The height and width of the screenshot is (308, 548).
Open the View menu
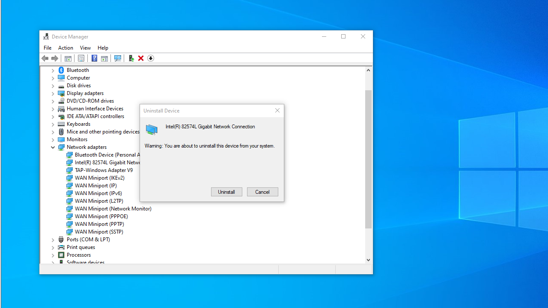tap(85, 48)
